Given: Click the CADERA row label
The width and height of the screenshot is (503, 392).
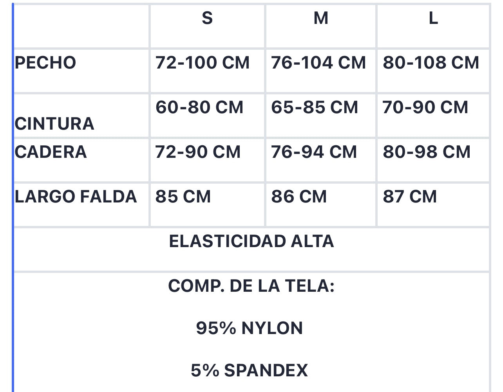Looking at the screenshot, I should [51, 152].
